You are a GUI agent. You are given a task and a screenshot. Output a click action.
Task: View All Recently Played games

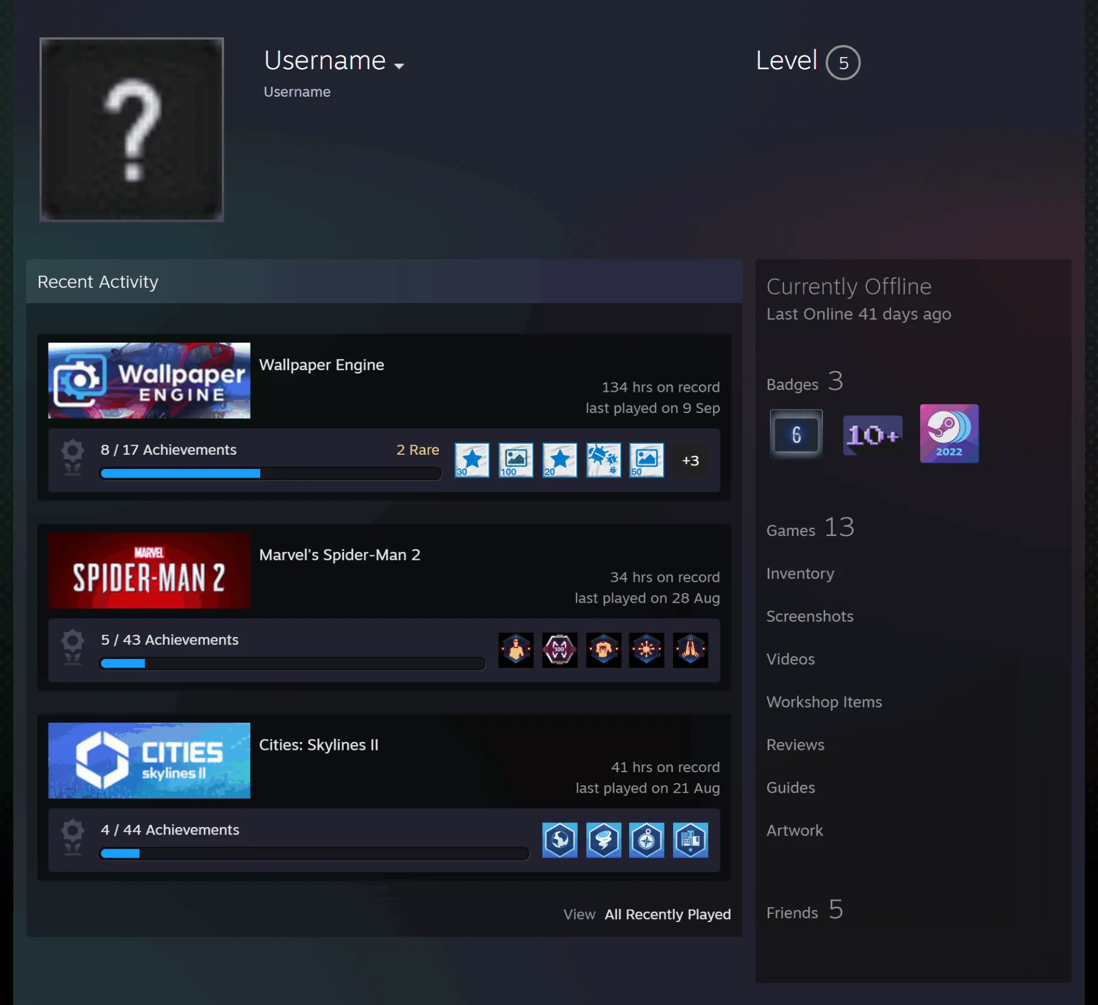click(667, 914)
